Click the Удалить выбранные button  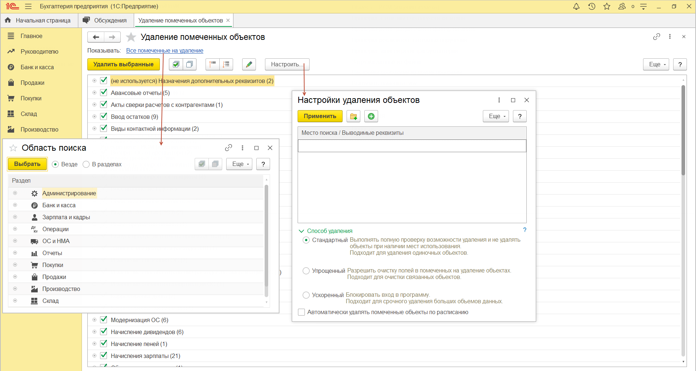click(x=124, y=64)
